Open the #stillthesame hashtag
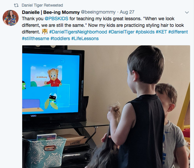This screenshot has height=168, width=194. [x=35, y=38]
